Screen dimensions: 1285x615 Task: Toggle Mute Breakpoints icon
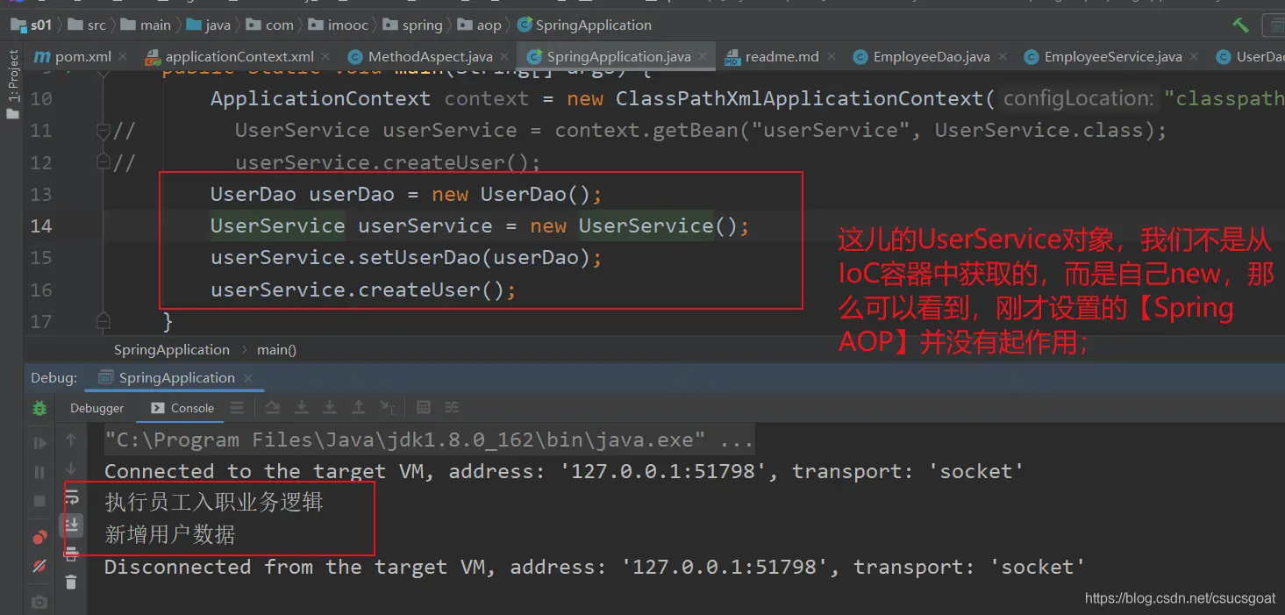click(x=39, y=566)
